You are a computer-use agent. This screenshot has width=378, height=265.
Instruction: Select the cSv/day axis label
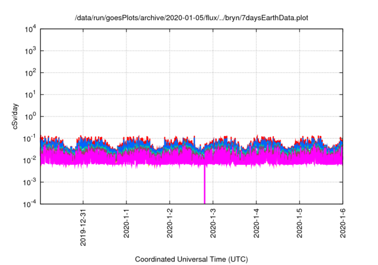pos(15,117)
